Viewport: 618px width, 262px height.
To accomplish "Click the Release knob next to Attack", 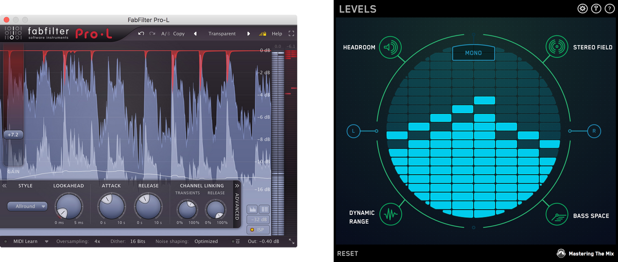I will point(148,206).
